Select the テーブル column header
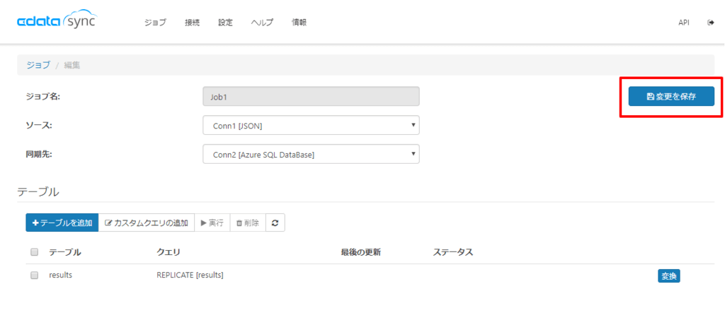Screen dimensions: 725x320 coord(65,252)
